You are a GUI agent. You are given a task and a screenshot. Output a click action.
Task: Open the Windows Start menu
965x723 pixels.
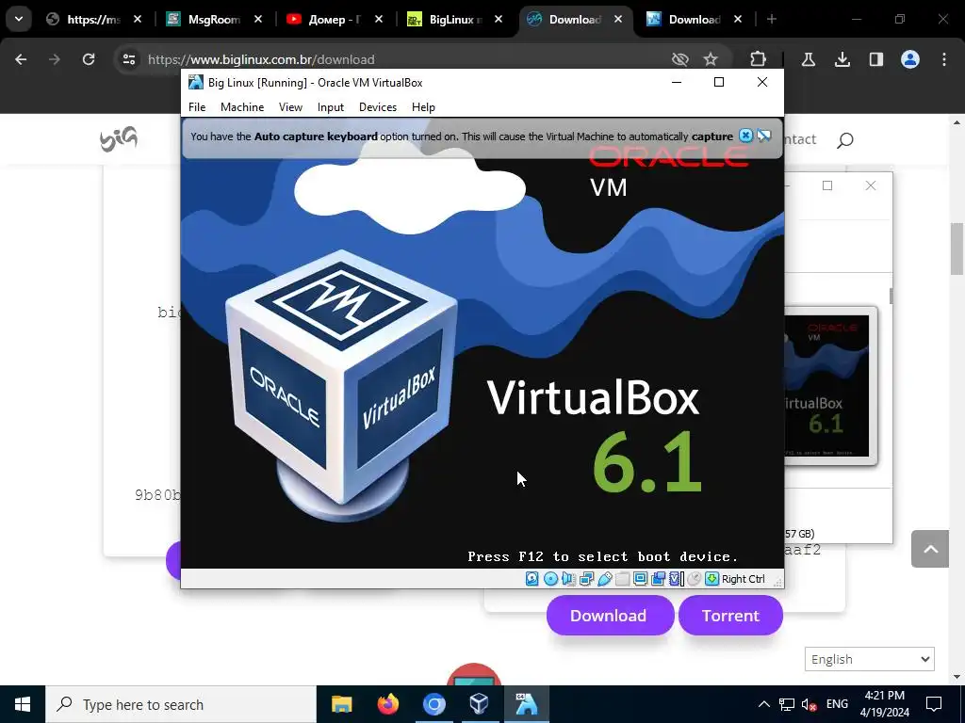point(23,704)
